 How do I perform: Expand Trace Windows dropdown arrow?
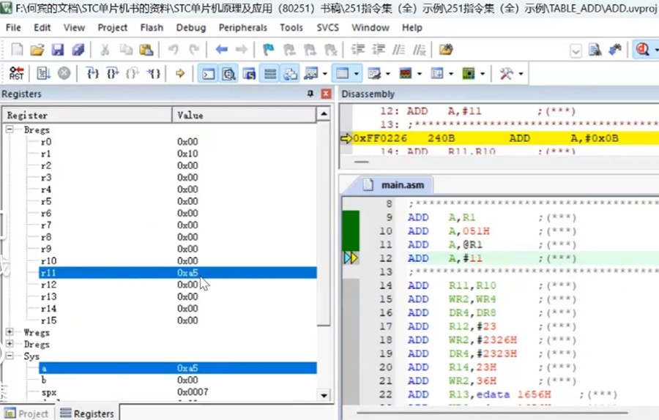[451, 74]
